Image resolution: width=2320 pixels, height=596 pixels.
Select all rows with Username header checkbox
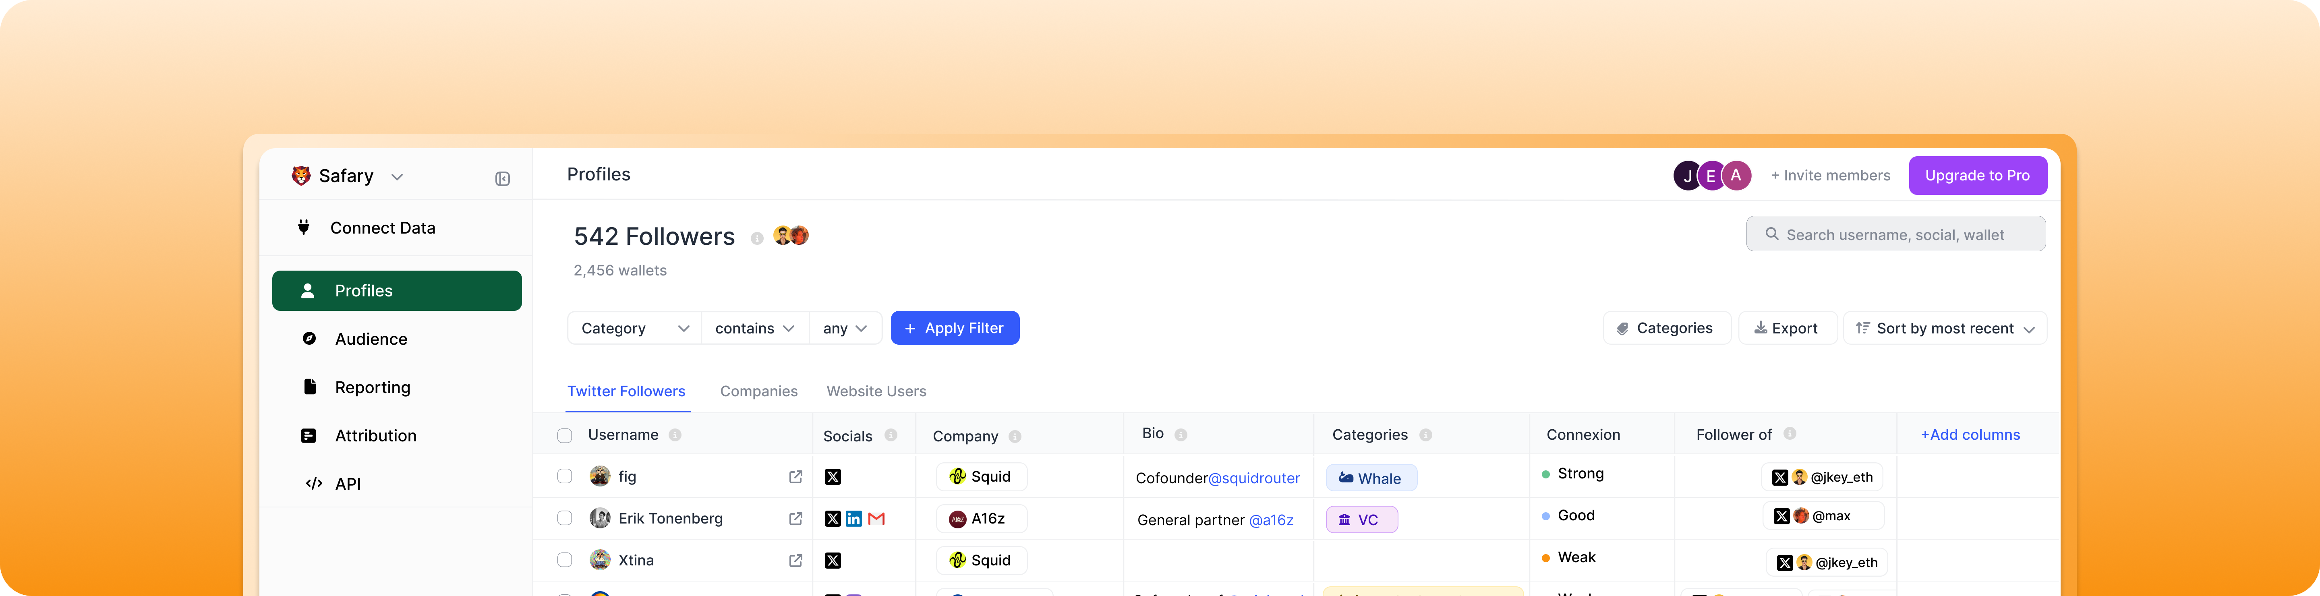coord(565,436)
